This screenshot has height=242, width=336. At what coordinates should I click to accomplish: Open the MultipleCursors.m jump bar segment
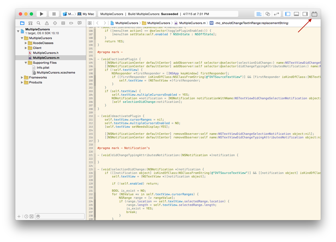click(x=190, y=23)
